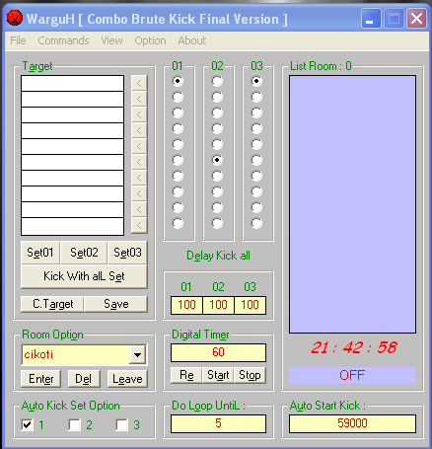The image size is (432, 449).
Task: Click the Delay Kick 01 value field
Action: tap(186, 305)
